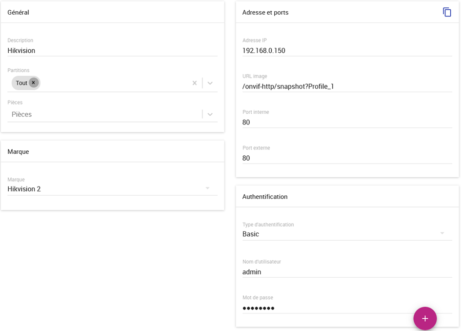Viewport: 461px width, 331px height.
Task: Focus the Port interne field
Action: coord(347,123)
